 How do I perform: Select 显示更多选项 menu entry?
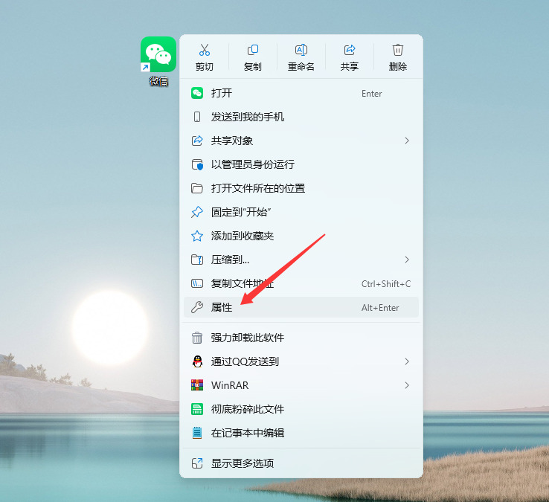point(301,463)
